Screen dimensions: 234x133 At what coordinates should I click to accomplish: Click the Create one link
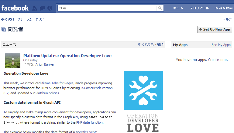[x=218, y=60]
